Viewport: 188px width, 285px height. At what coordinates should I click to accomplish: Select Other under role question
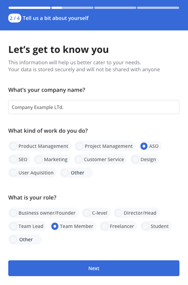point(25,240)
